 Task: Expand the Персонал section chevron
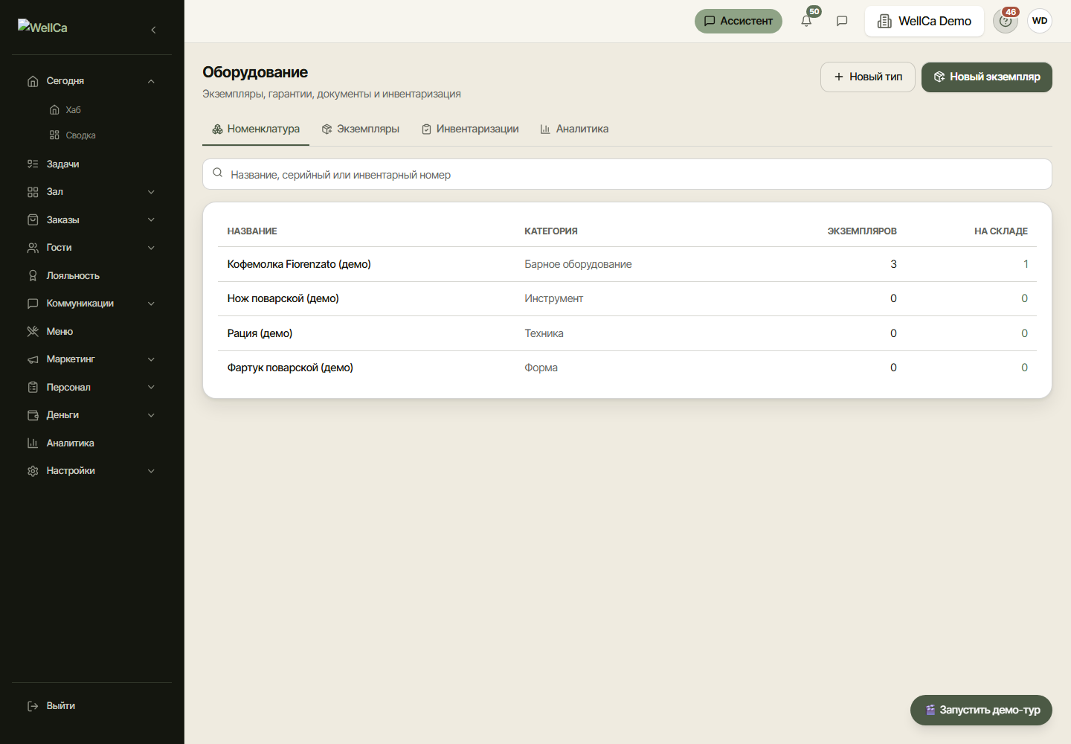151,388
